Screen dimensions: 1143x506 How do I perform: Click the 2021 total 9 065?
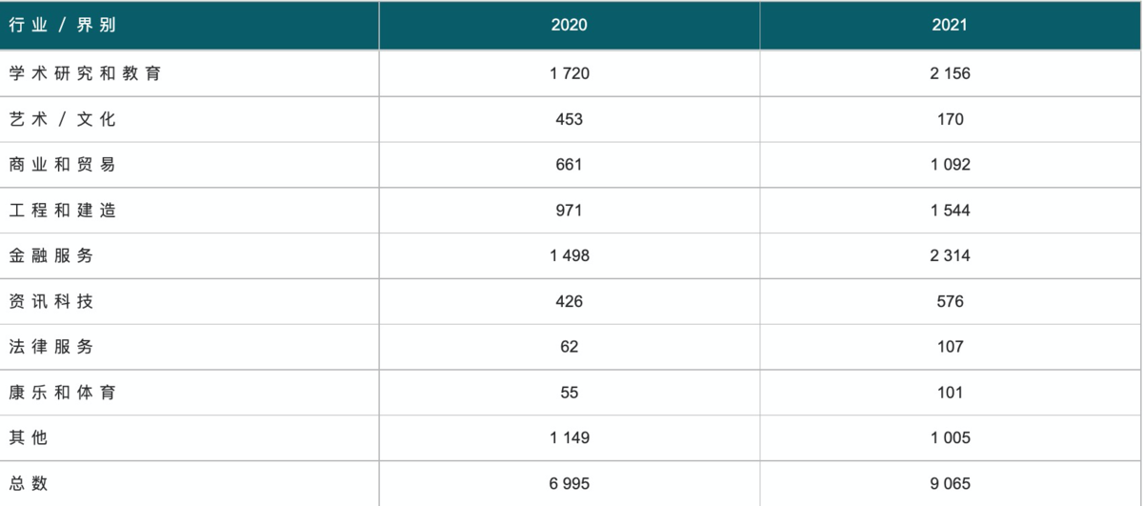click(951, 483)
